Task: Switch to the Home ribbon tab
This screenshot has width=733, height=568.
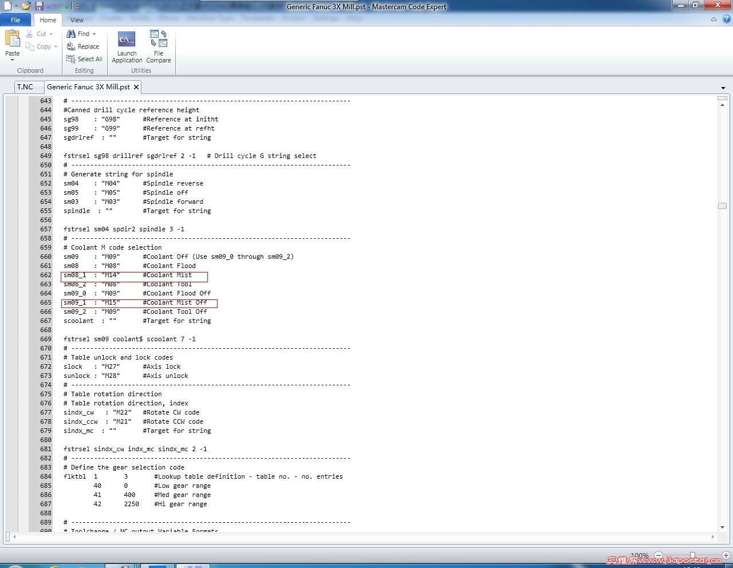Action: coord(48,20)
